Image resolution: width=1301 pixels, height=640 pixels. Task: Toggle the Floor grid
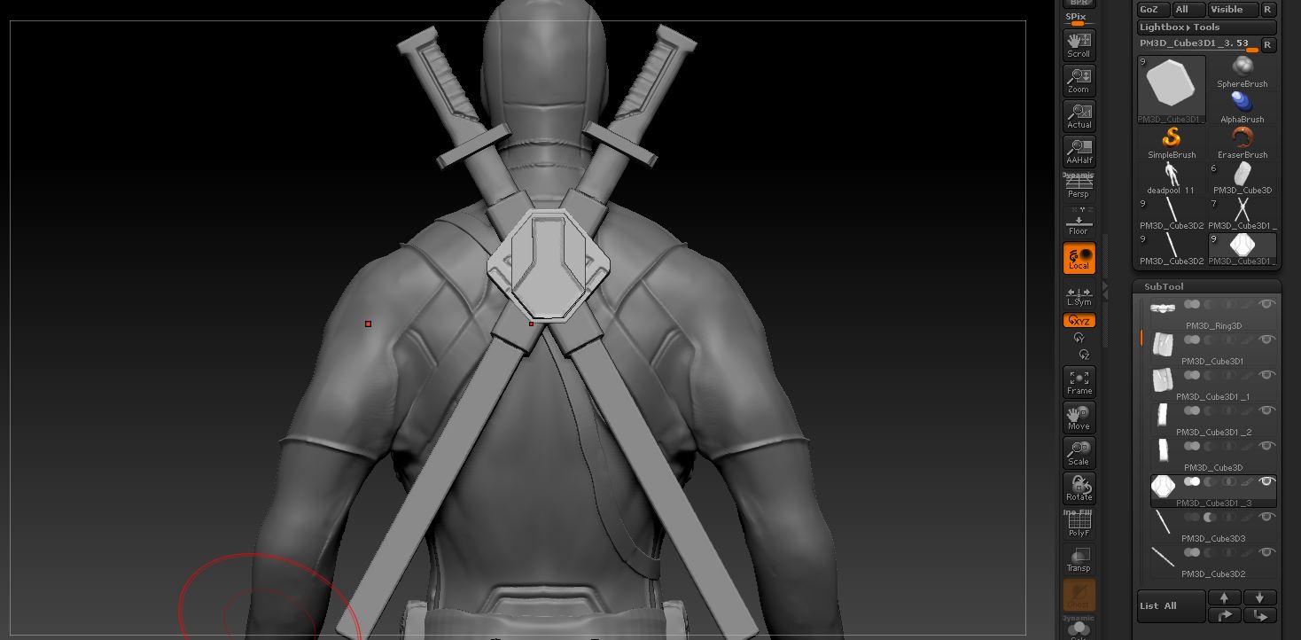coord(1079,222)
